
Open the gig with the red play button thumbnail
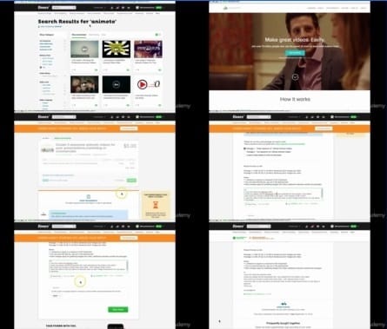(x=148, y=84)
